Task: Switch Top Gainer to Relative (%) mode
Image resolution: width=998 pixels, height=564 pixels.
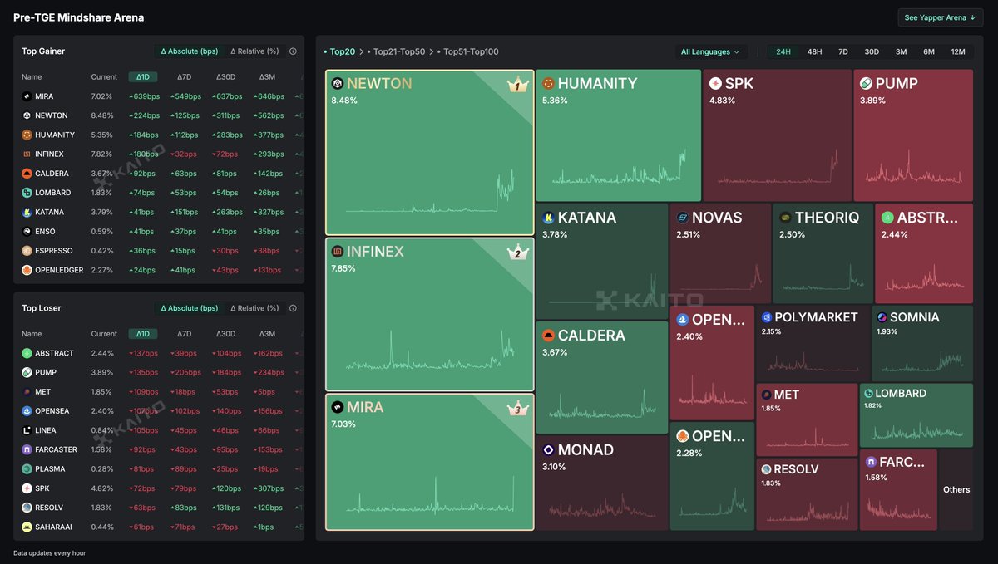Action: pos(254,51)
